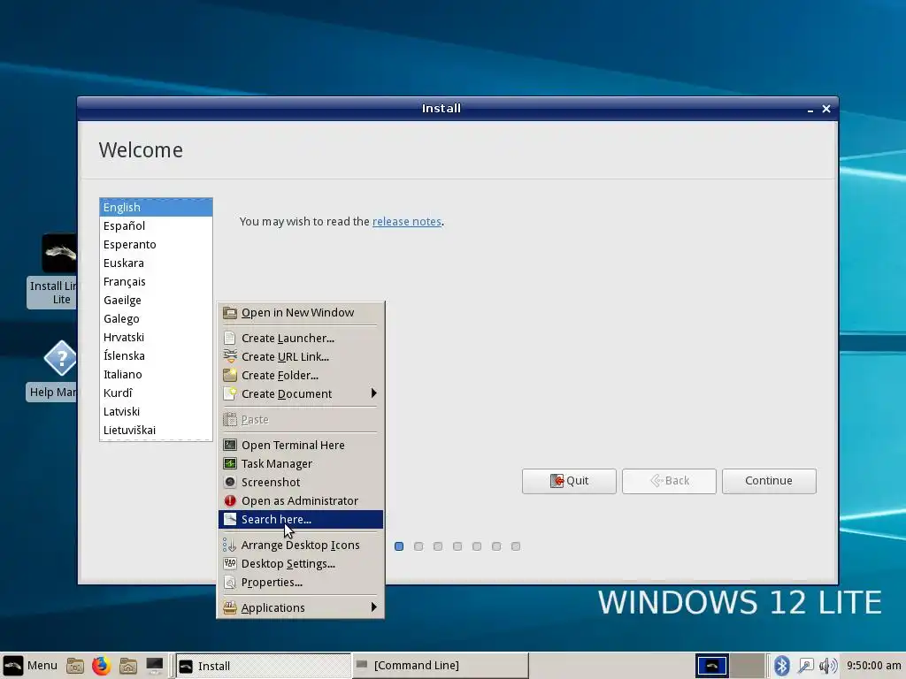Select Français language
Viewport: 906px width, 679px height.
pos(156,281)
